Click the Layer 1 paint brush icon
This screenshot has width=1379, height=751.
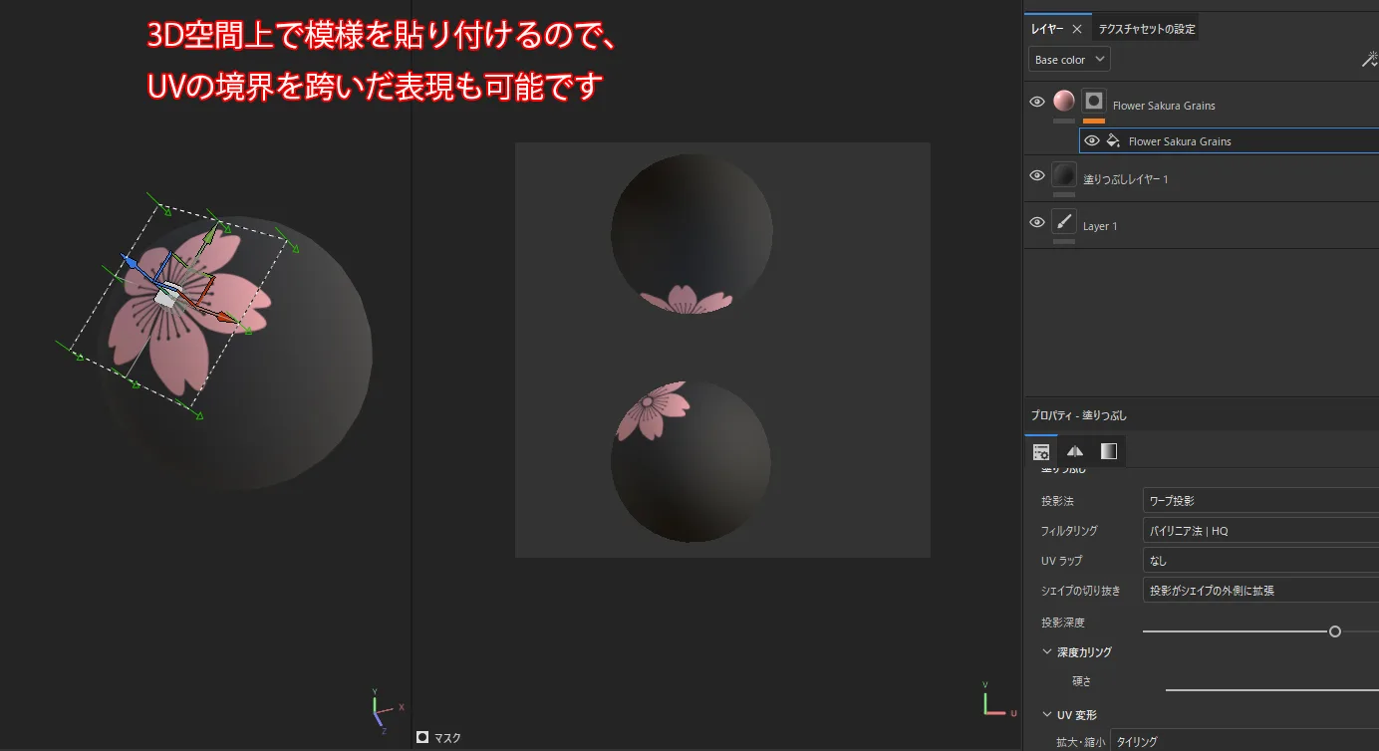pos(1064,222)
